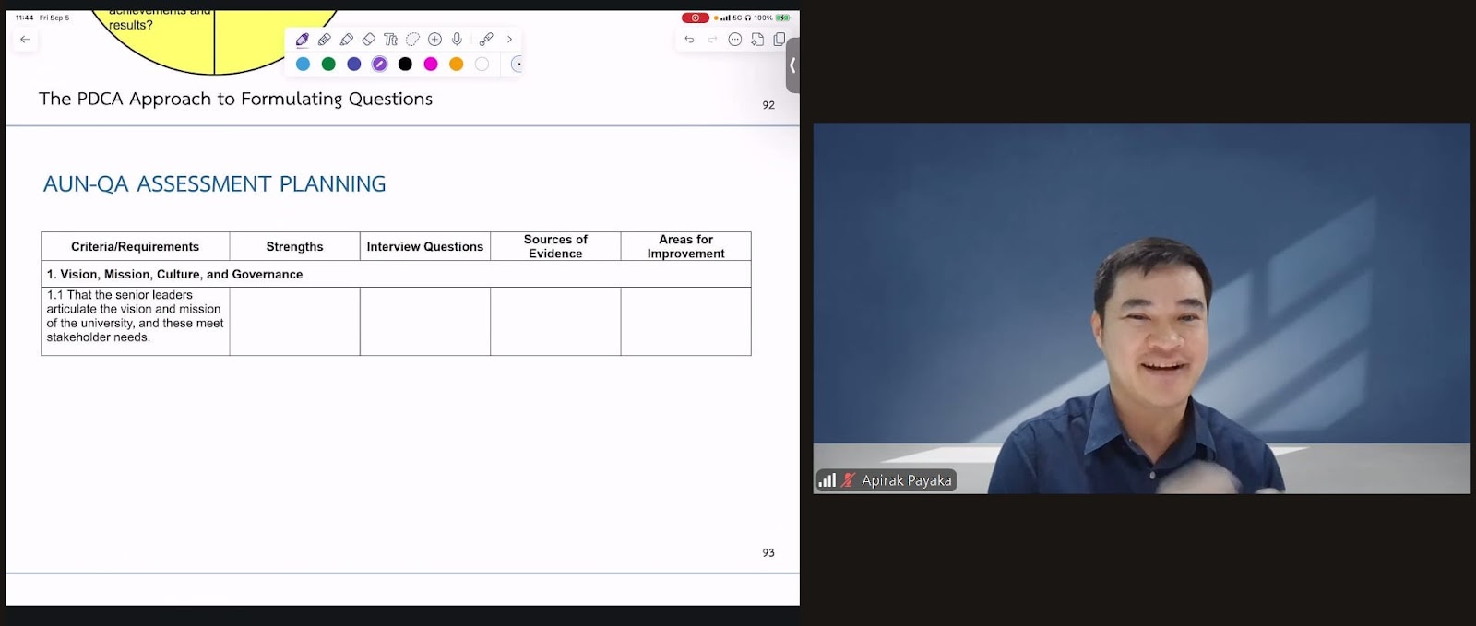
Task: Click the AUN-QA ASSESSMENT PLANNING heading
Action: (214, 183)
